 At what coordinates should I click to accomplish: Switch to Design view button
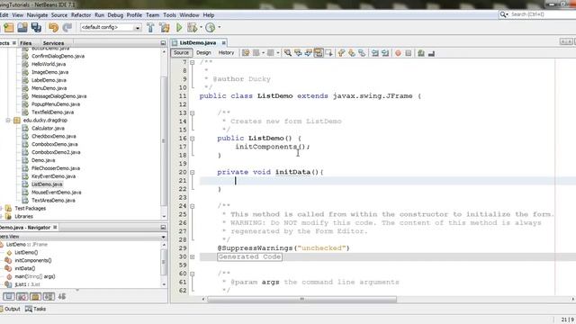(203, 53)
